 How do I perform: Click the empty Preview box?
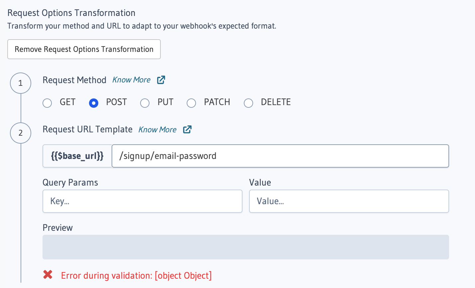[x=246, y=247]
